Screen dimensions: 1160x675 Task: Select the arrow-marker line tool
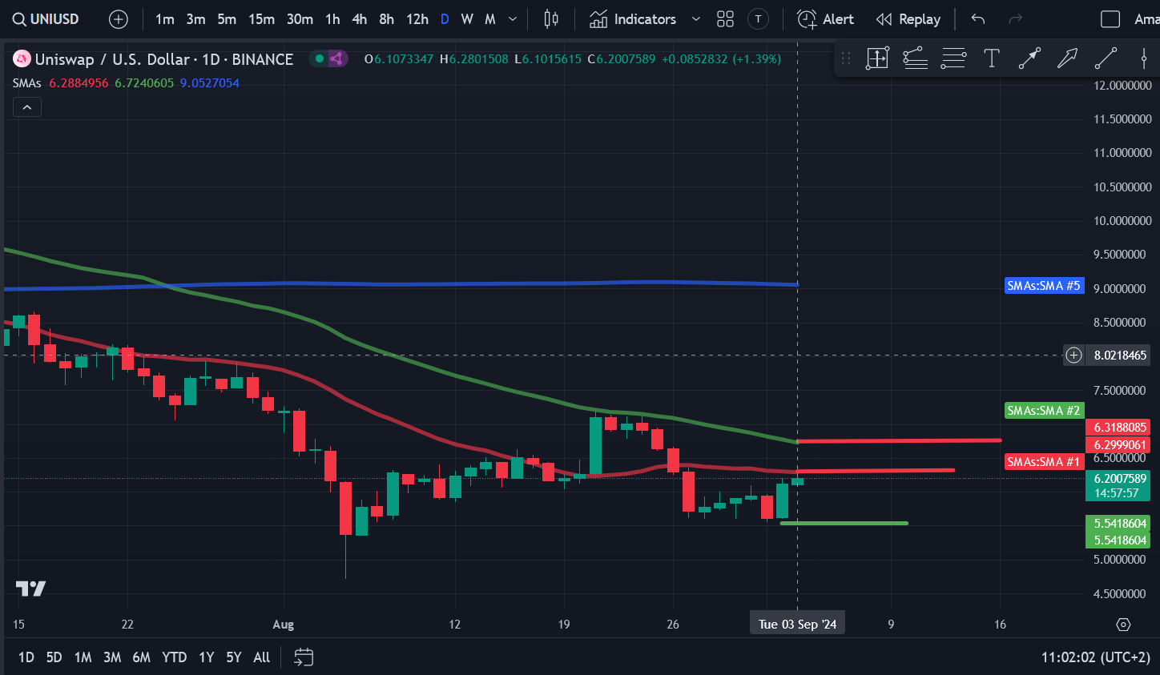(1029, 58)
